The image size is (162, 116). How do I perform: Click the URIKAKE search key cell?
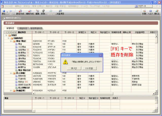click(39, 82)
